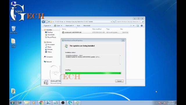Click the Back arrow in Explorer window
Viewport: 186px width, 105px height.
[x=43, y=22]
